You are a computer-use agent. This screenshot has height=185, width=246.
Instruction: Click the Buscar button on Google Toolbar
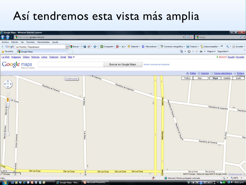tap(75, 47)
